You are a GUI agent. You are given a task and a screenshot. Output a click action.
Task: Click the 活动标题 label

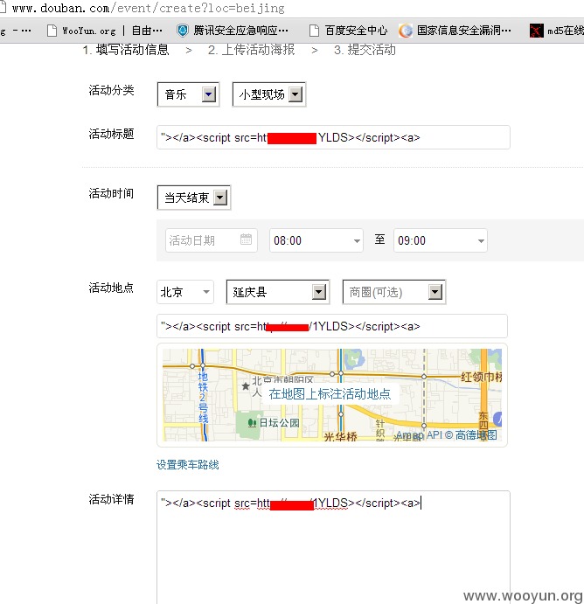pyautogui.click(x=111, y=134)
